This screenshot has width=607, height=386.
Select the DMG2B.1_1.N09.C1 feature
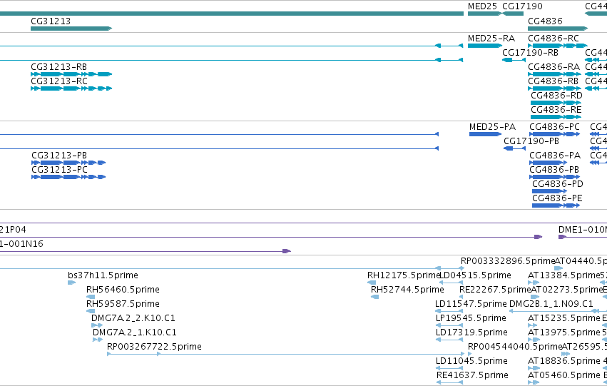coord(558,311)
